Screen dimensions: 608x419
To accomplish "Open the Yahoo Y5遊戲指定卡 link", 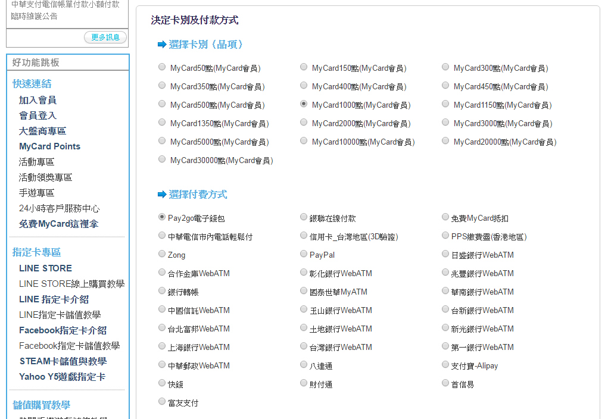I will point(62,377).
